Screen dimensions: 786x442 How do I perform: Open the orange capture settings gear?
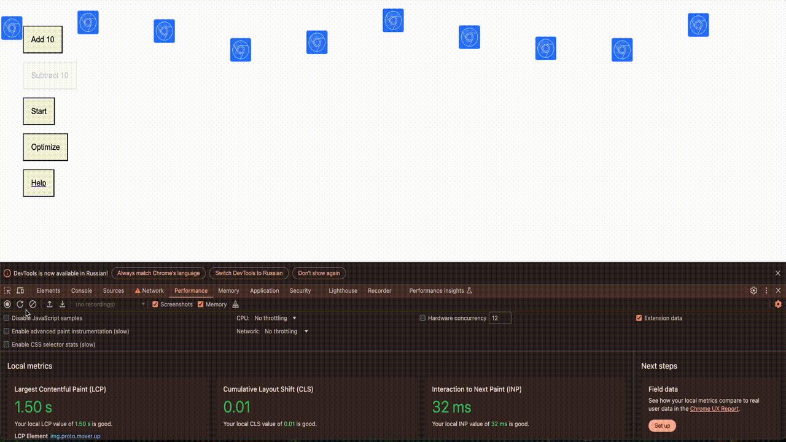[778, 304]
